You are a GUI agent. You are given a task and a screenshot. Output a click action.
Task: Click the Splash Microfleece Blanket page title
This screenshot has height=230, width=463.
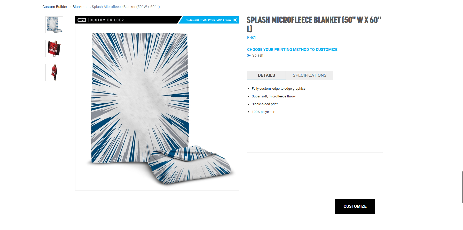314,24
